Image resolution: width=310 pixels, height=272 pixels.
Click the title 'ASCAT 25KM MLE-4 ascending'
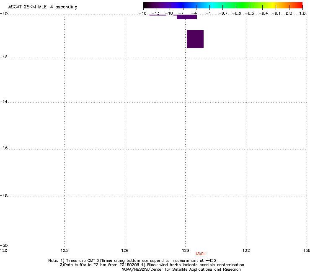(43, 7)
